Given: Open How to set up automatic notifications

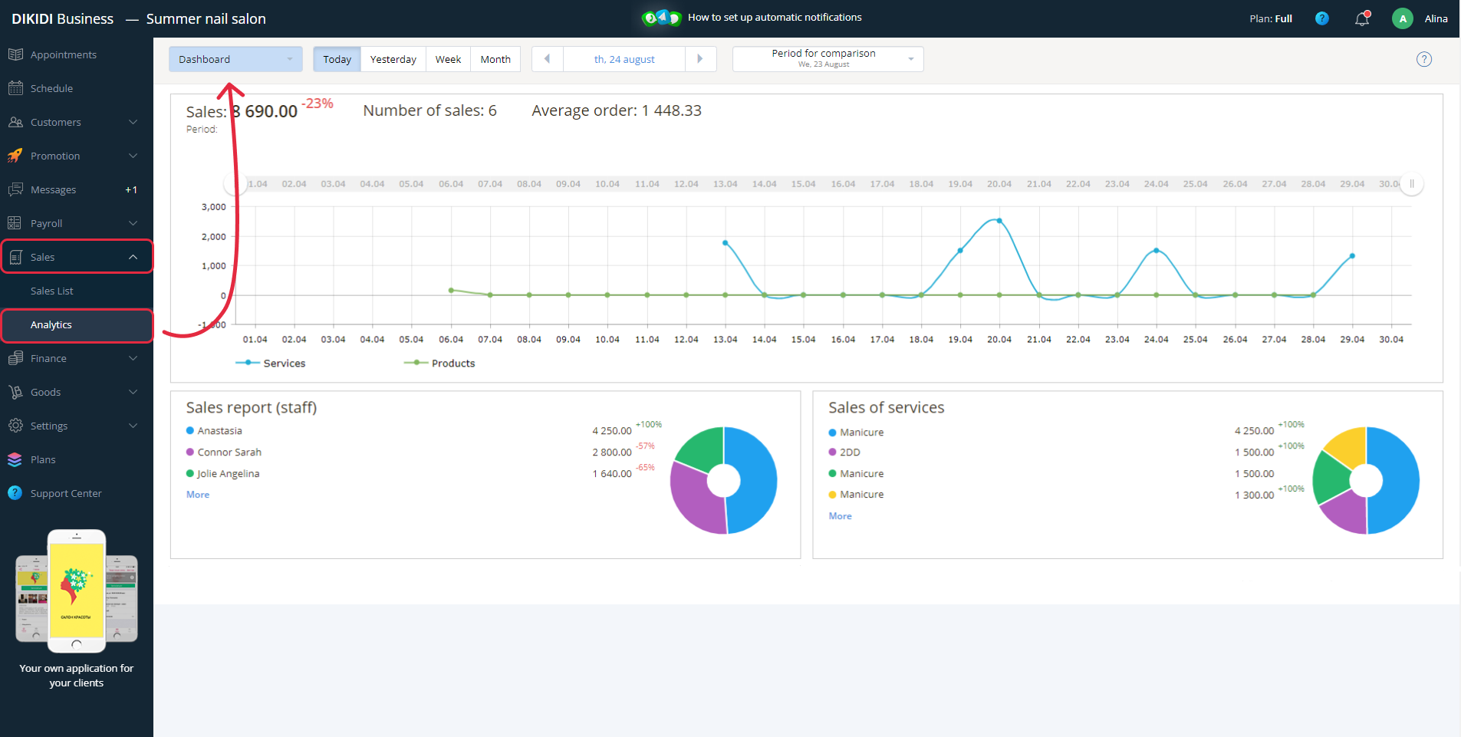Looking at the screenshot, I should point(775,17).
